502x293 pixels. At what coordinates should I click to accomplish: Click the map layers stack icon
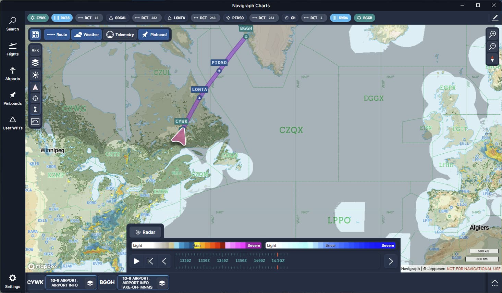point(35,63)
